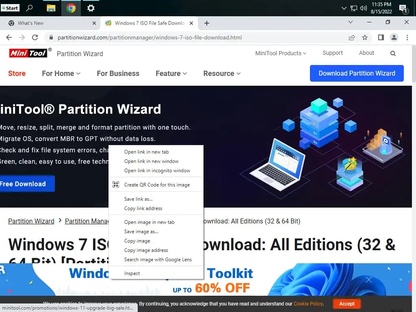Open Chrome side panel icon

click(381, 37)
